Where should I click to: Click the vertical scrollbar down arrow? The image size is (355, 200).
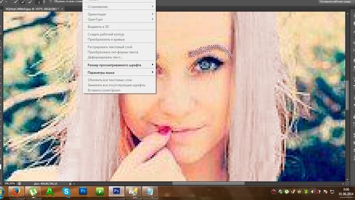(348, 179)
